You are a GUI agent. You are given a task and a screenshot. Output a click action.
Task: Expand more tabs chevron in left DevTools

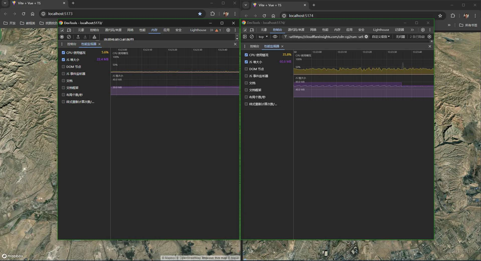coord(212,30)
